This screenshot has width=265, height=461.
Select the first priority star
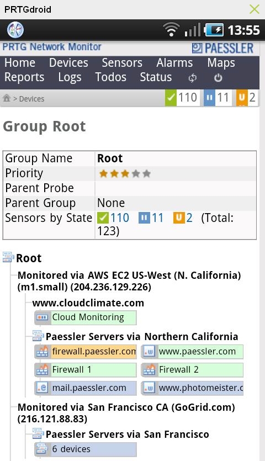[x=103, y=173]
